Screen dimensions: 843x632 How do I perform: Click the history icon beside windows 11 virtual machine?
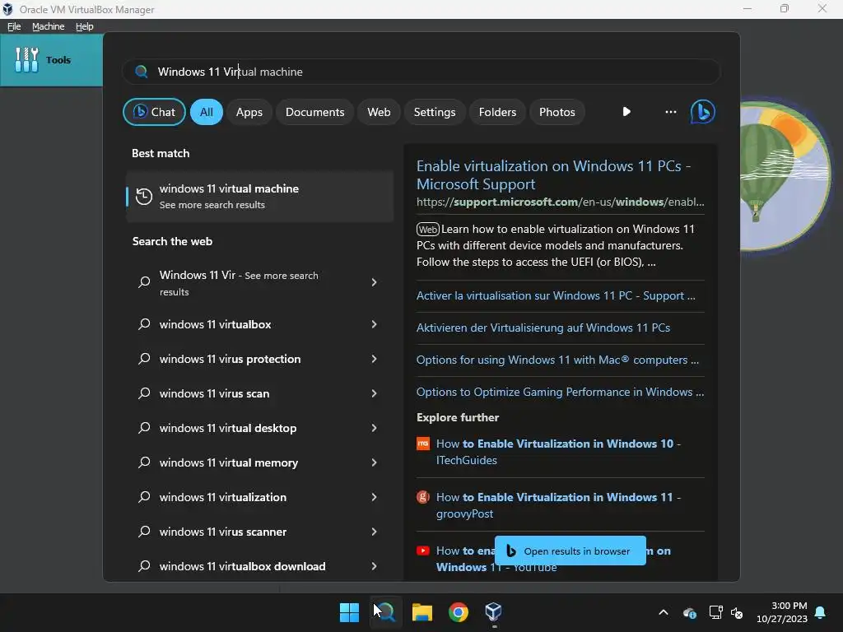click(143, 196)
